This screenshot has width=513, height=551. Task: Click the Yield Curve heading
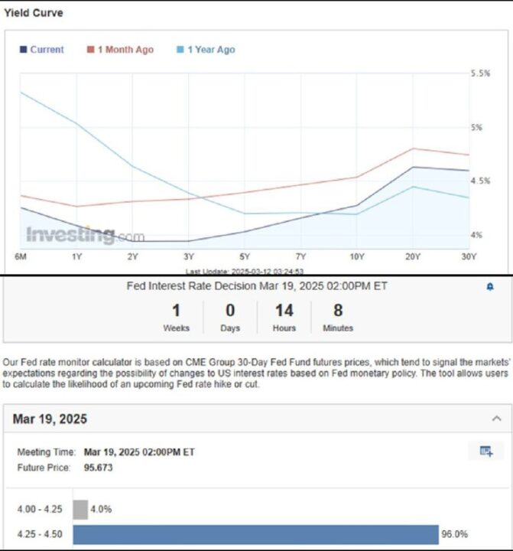tap(34, 13)
